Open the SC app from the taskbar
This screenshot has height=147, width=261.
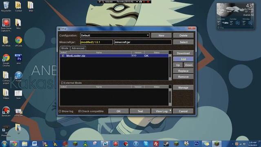point(186,144)
